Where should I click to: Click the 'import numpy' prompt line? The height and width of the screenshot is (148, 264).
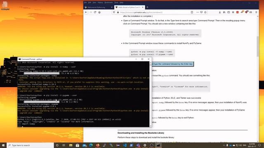click(26, 124)
